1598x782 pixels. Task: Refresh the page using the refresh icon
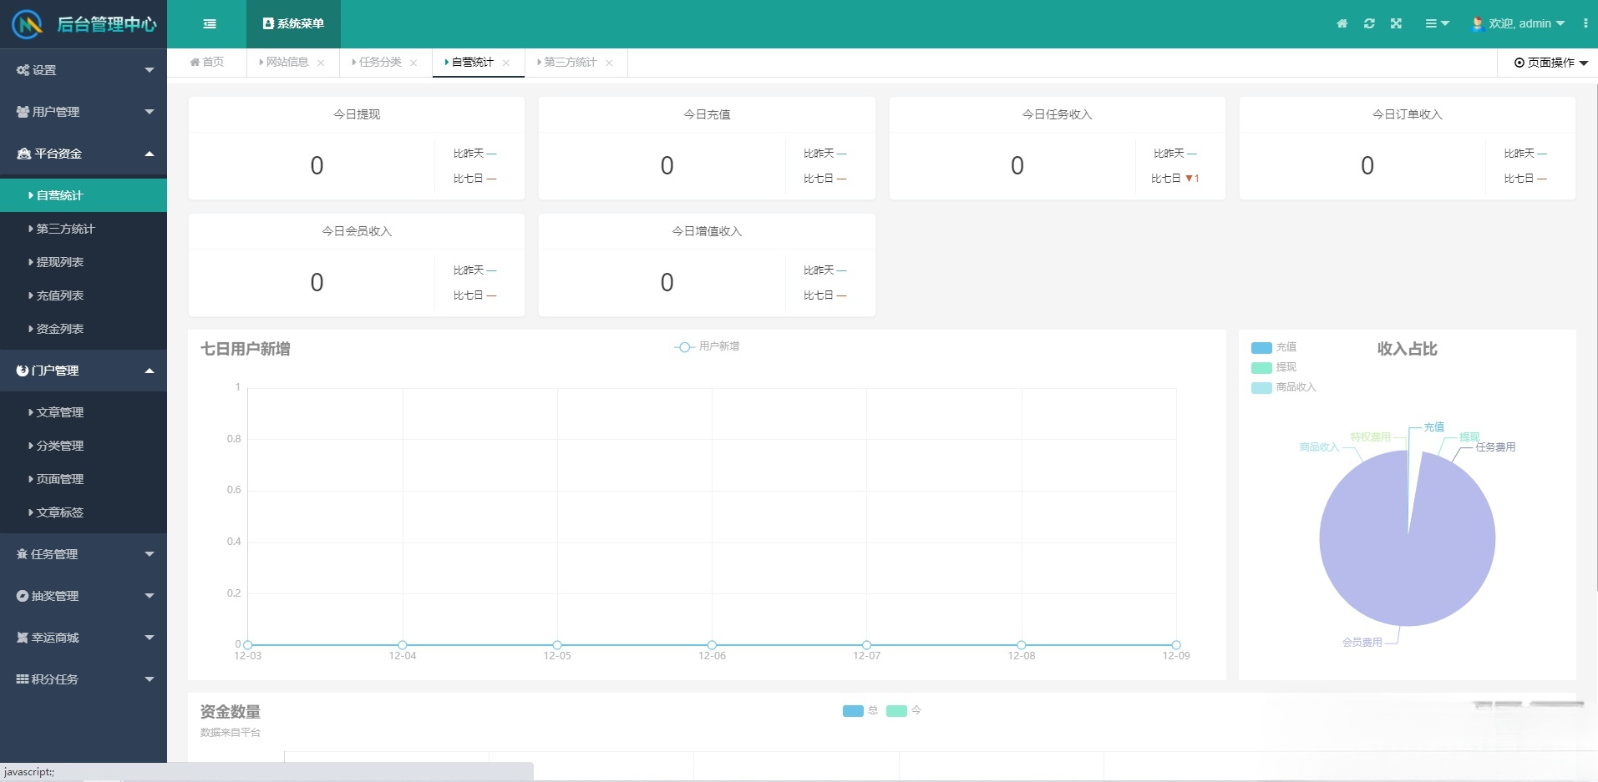click(x=1369, y=23)
